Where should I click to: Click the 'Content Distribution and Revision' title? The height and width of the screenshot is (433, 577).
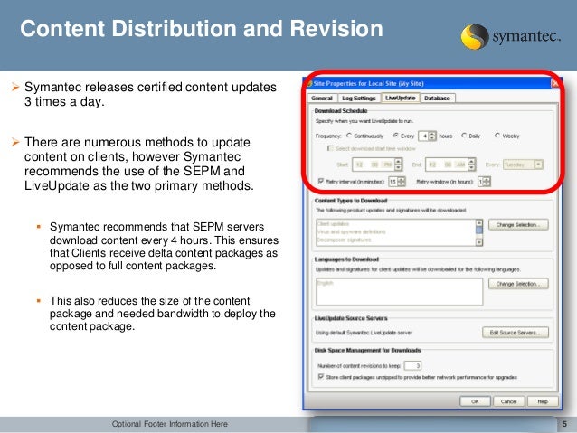(x=202, y=29)
